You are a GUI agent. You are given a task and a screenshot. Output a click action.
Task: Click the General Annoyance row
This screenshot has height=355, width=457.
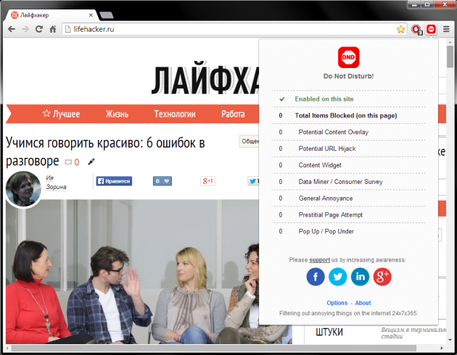349,199
